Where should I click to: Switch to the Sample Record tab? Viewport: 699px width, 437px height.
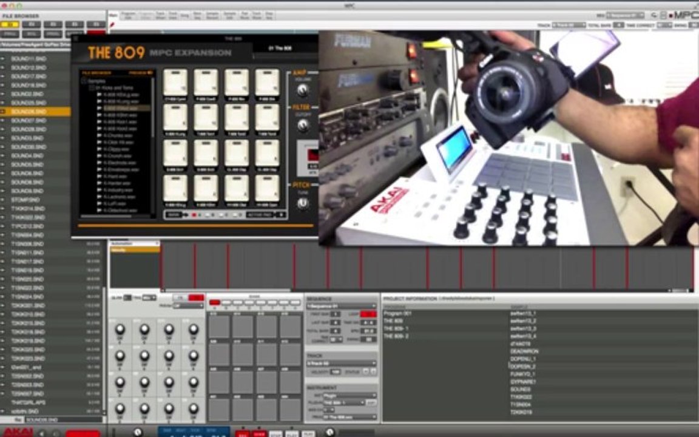[x=212, y=15]
